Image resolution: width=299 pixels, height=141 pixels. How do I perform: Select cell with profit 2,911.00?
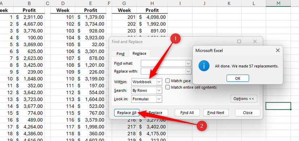(29, 17)
